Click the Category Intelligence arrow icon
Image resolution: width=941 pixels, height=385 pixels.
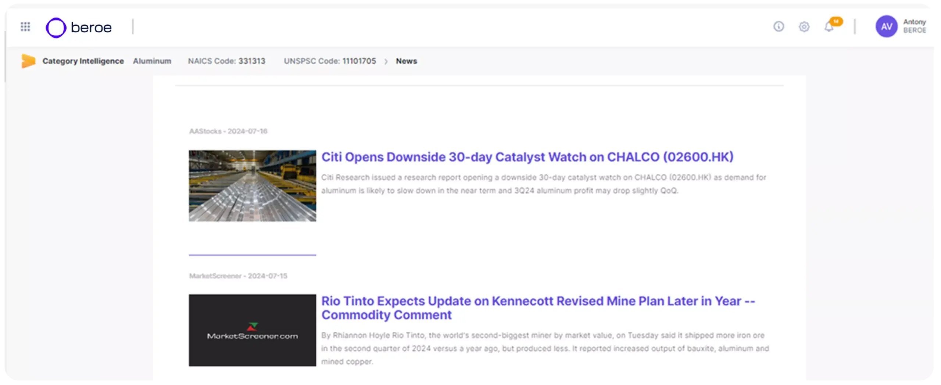pos(28,61)
